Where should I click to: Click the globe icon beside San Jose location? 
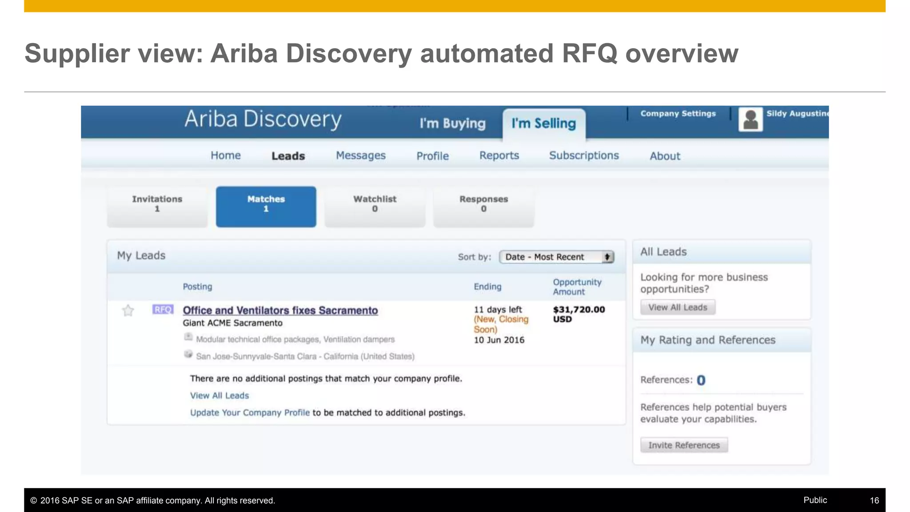point(188,354)
